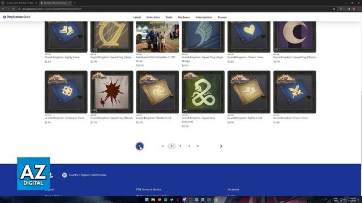Open Firefox from the taskbar
The width and height of the screenshot is (362, 203).
tap(159, 200)
